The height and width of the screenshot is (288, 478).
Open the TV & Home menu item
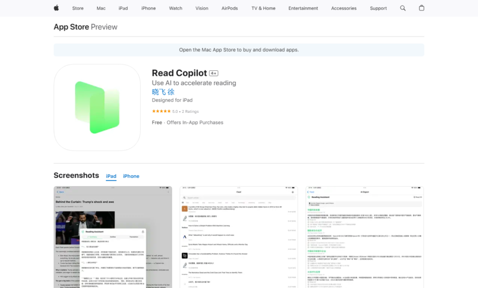coord(263,8)
